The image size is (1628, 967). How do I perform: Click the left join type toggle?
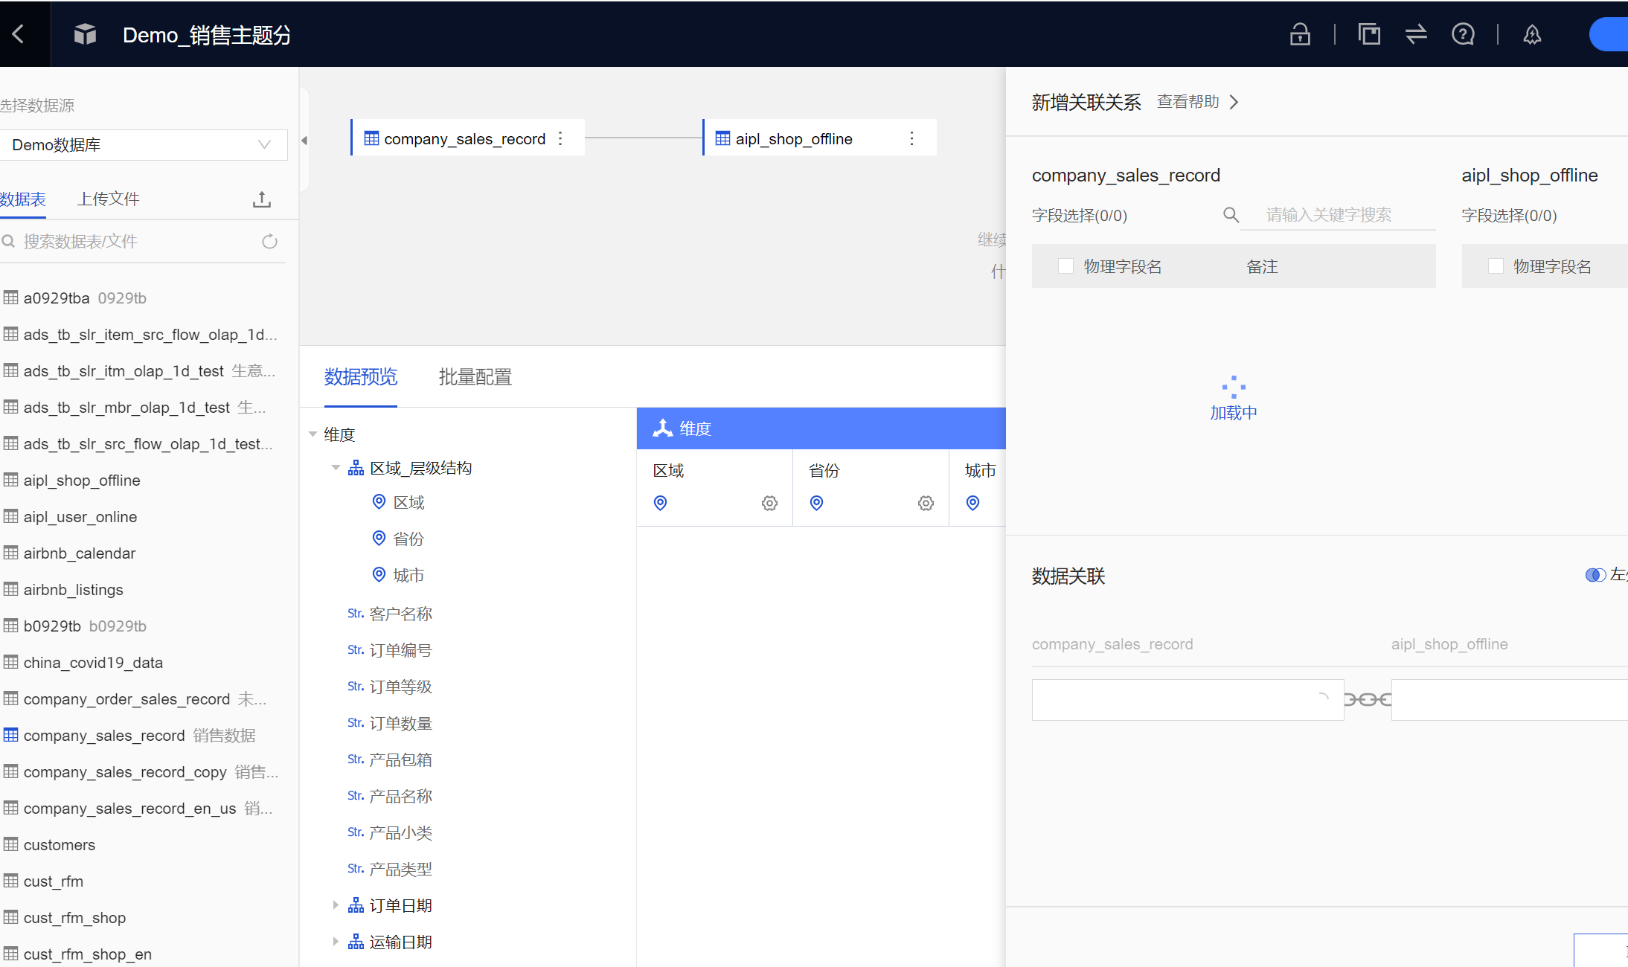[1595, 575]
